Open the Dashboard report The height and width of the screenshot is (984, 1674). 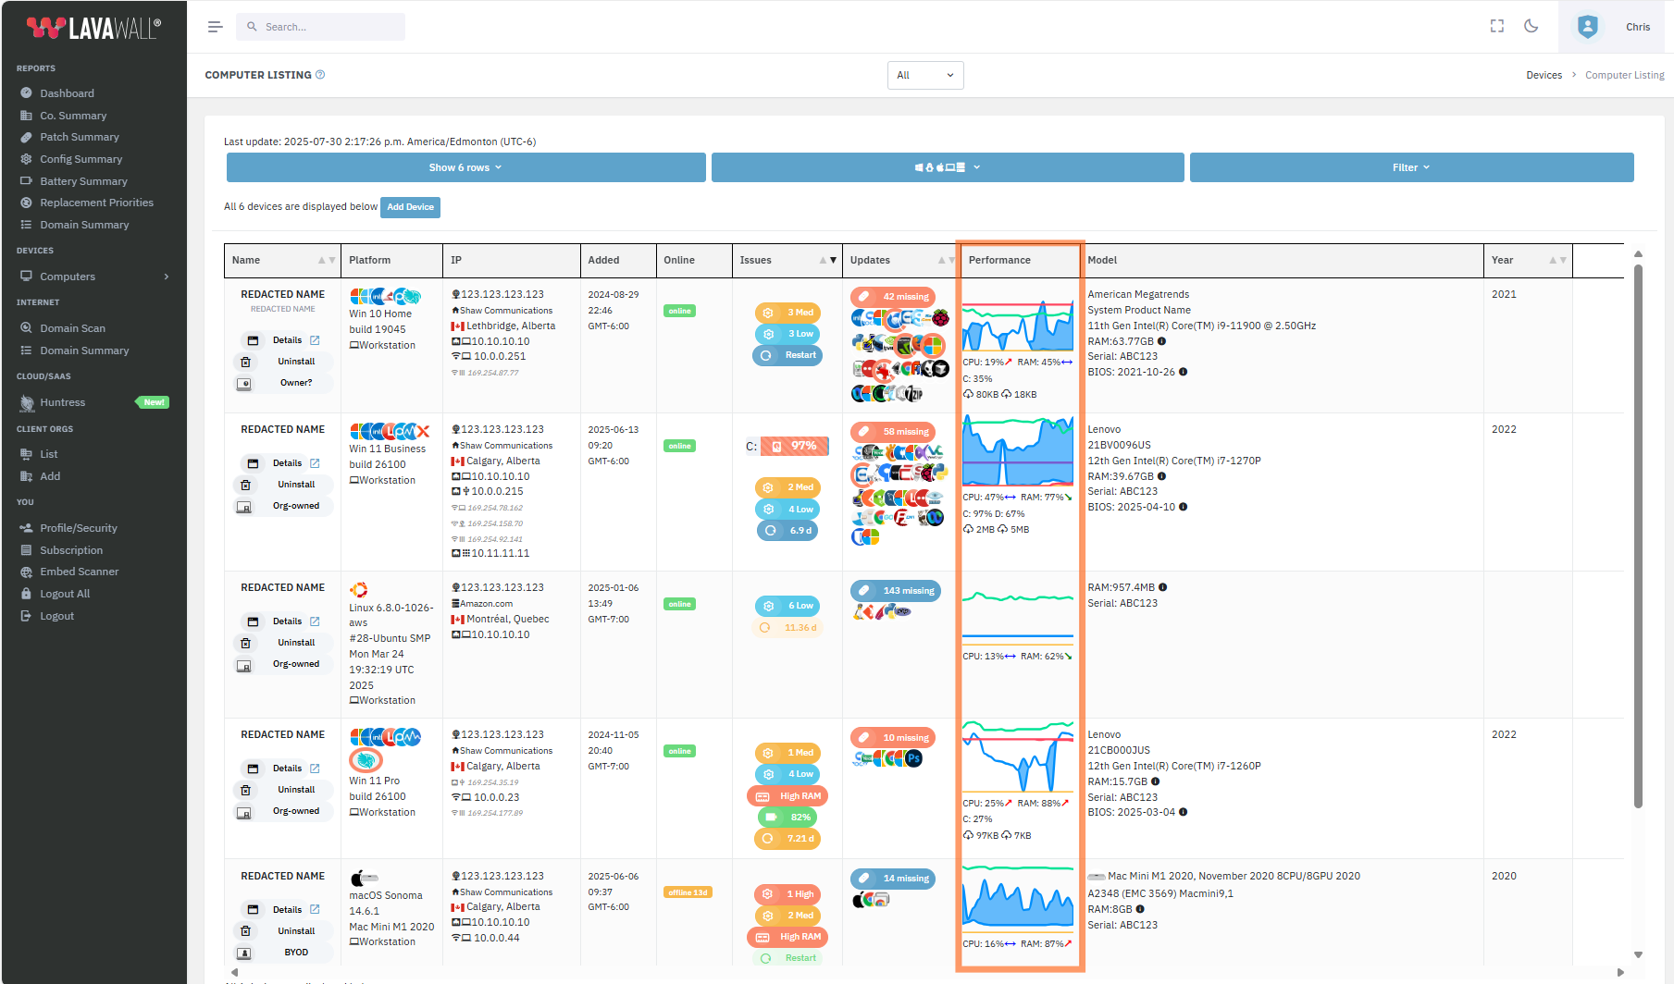point(67,93)
